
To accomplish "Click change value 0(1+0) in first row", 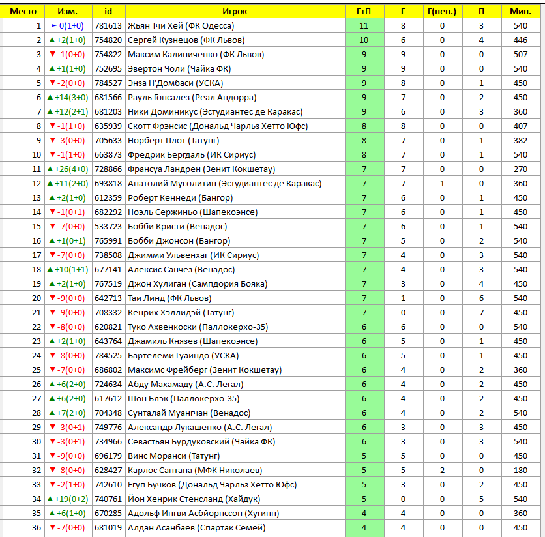I will point(68,25).
